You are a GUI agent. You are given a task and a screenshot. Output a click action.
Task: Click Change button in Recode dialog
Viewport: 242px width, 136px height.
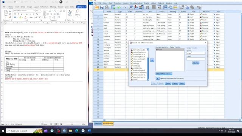[x=196, y=63]
